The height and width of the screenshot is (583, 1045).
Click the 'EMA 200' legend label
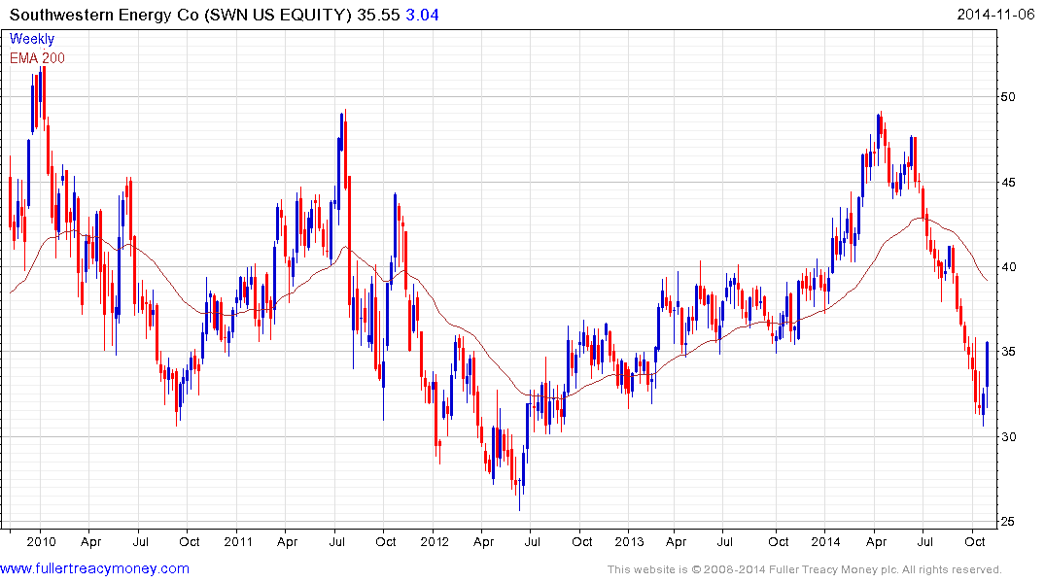[37, 58]
